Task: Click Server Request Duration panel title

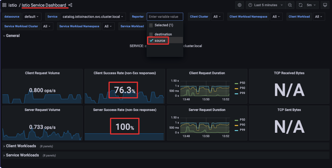Action: point(207,110)
